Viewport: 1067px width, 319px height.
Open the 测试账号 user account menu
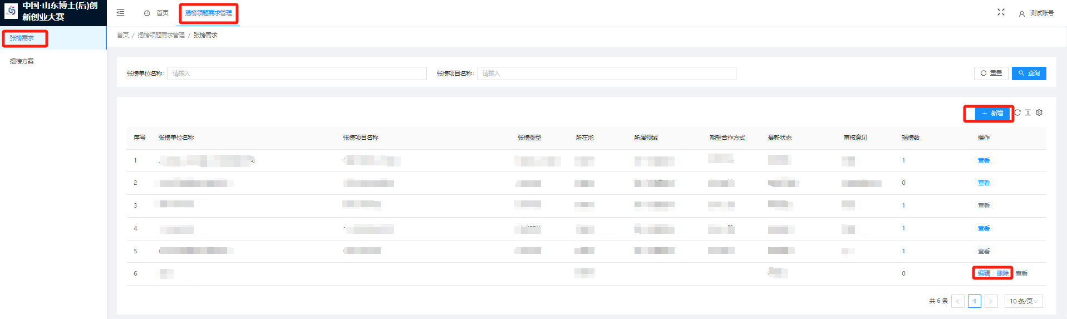1036,13
